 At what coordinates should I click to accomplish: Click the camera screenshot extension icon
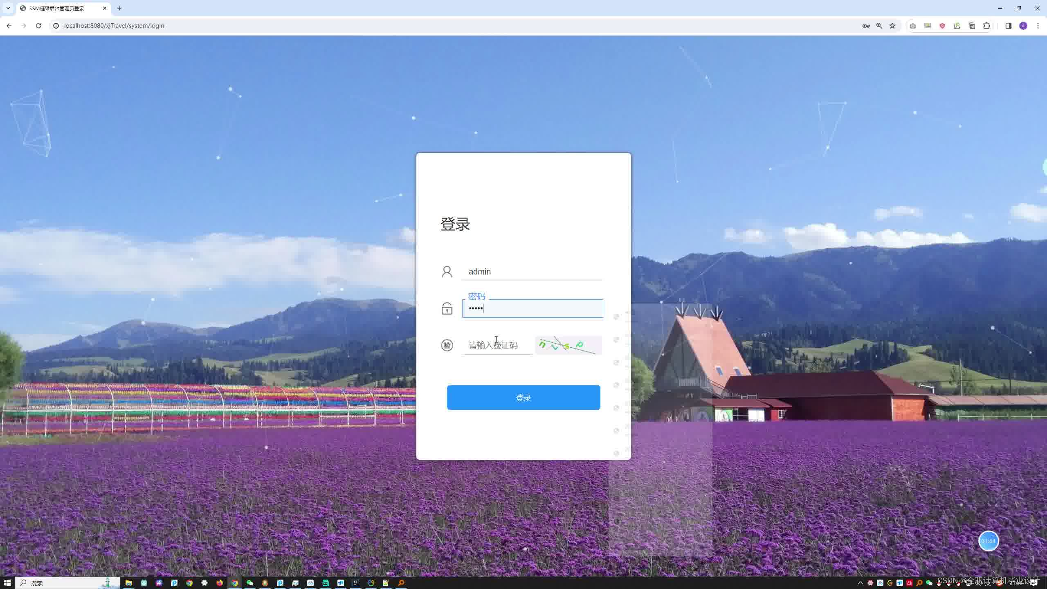[x=913, y=26]
